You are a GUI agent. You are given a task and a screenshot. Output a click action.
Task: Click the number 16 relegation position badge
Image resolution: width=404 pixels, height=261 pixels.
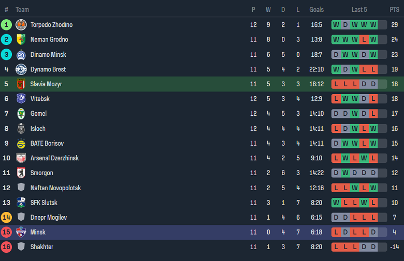click(x=6, y=247)
